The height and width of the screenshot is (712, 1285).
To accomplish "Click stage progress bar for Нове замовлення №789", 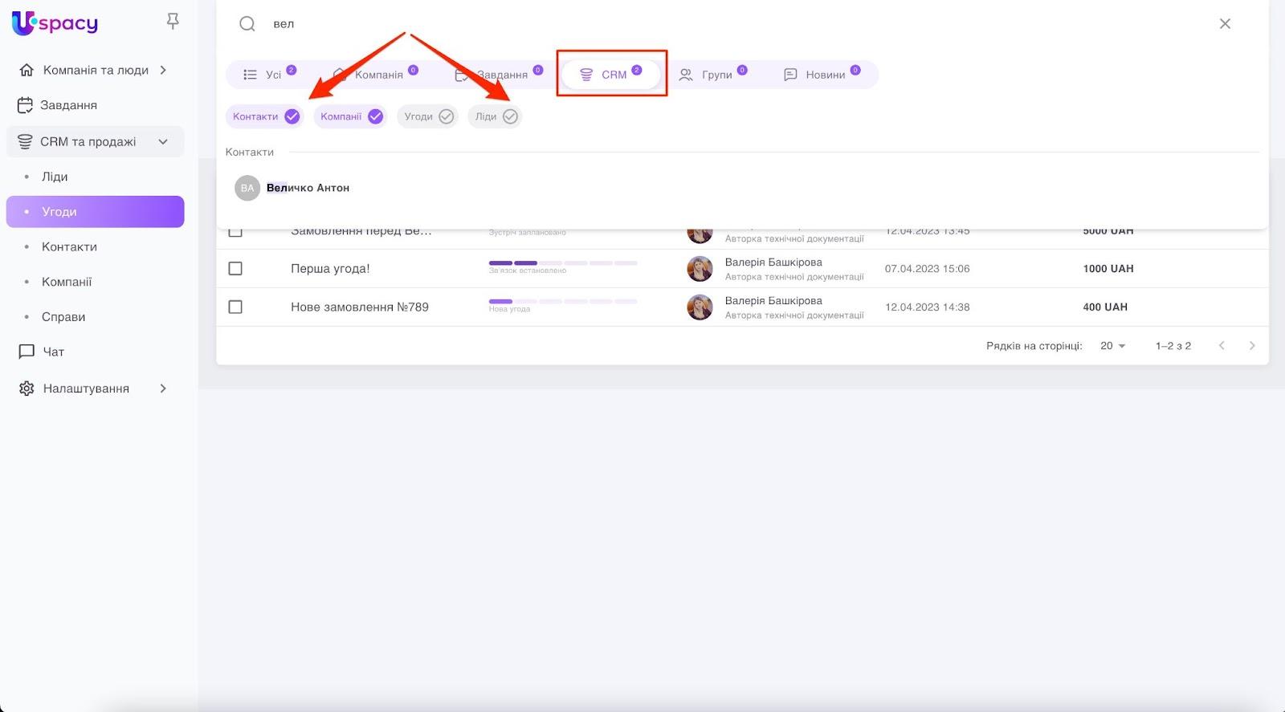I will click(x=563, y=302).
